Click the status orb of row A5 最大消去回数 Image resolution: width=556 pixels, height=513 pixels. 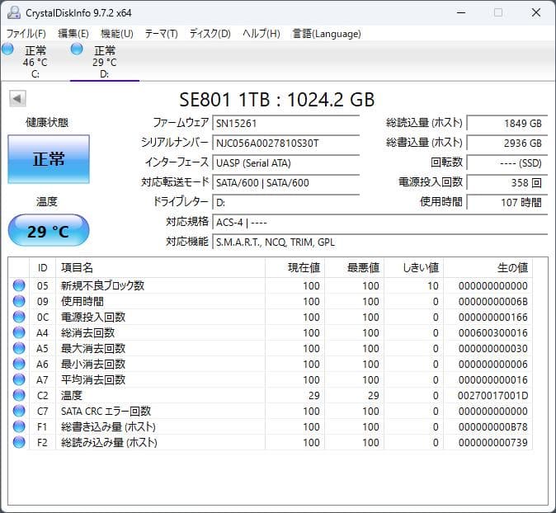coord(19,348)
